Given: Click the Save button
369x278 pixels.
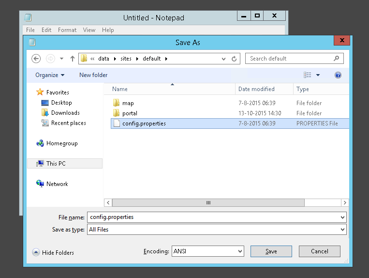Looking at the screenshot, I should (x=271, y=251).
